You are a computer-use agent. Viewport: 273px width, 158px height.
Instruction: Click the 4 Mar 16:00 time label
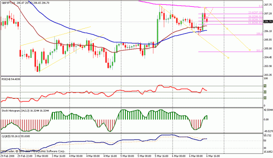click(x=110, y=156)
